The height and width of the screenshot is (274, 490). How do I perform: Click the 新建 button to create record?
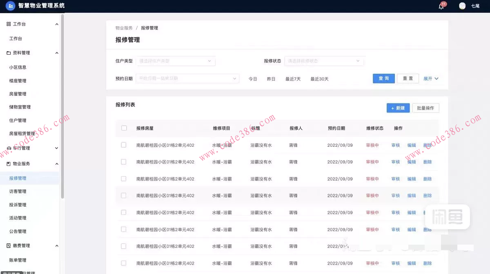[x=398, y=108]
